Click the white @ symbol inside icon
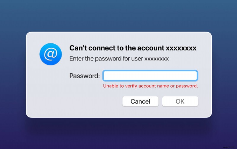Viewport: 237px width, 149px height. pyautogui.click(x=51, y=54)
